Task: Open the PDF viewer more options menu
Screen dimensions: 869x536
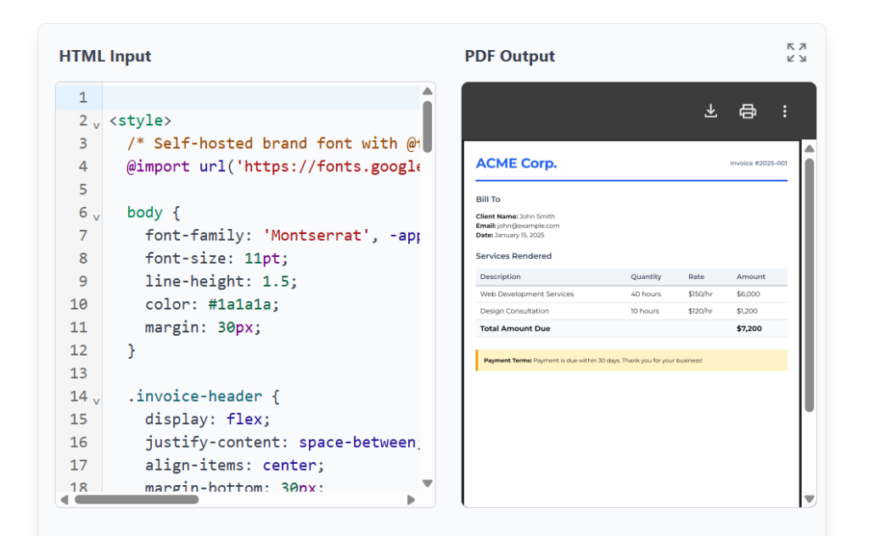Action: 784,111
